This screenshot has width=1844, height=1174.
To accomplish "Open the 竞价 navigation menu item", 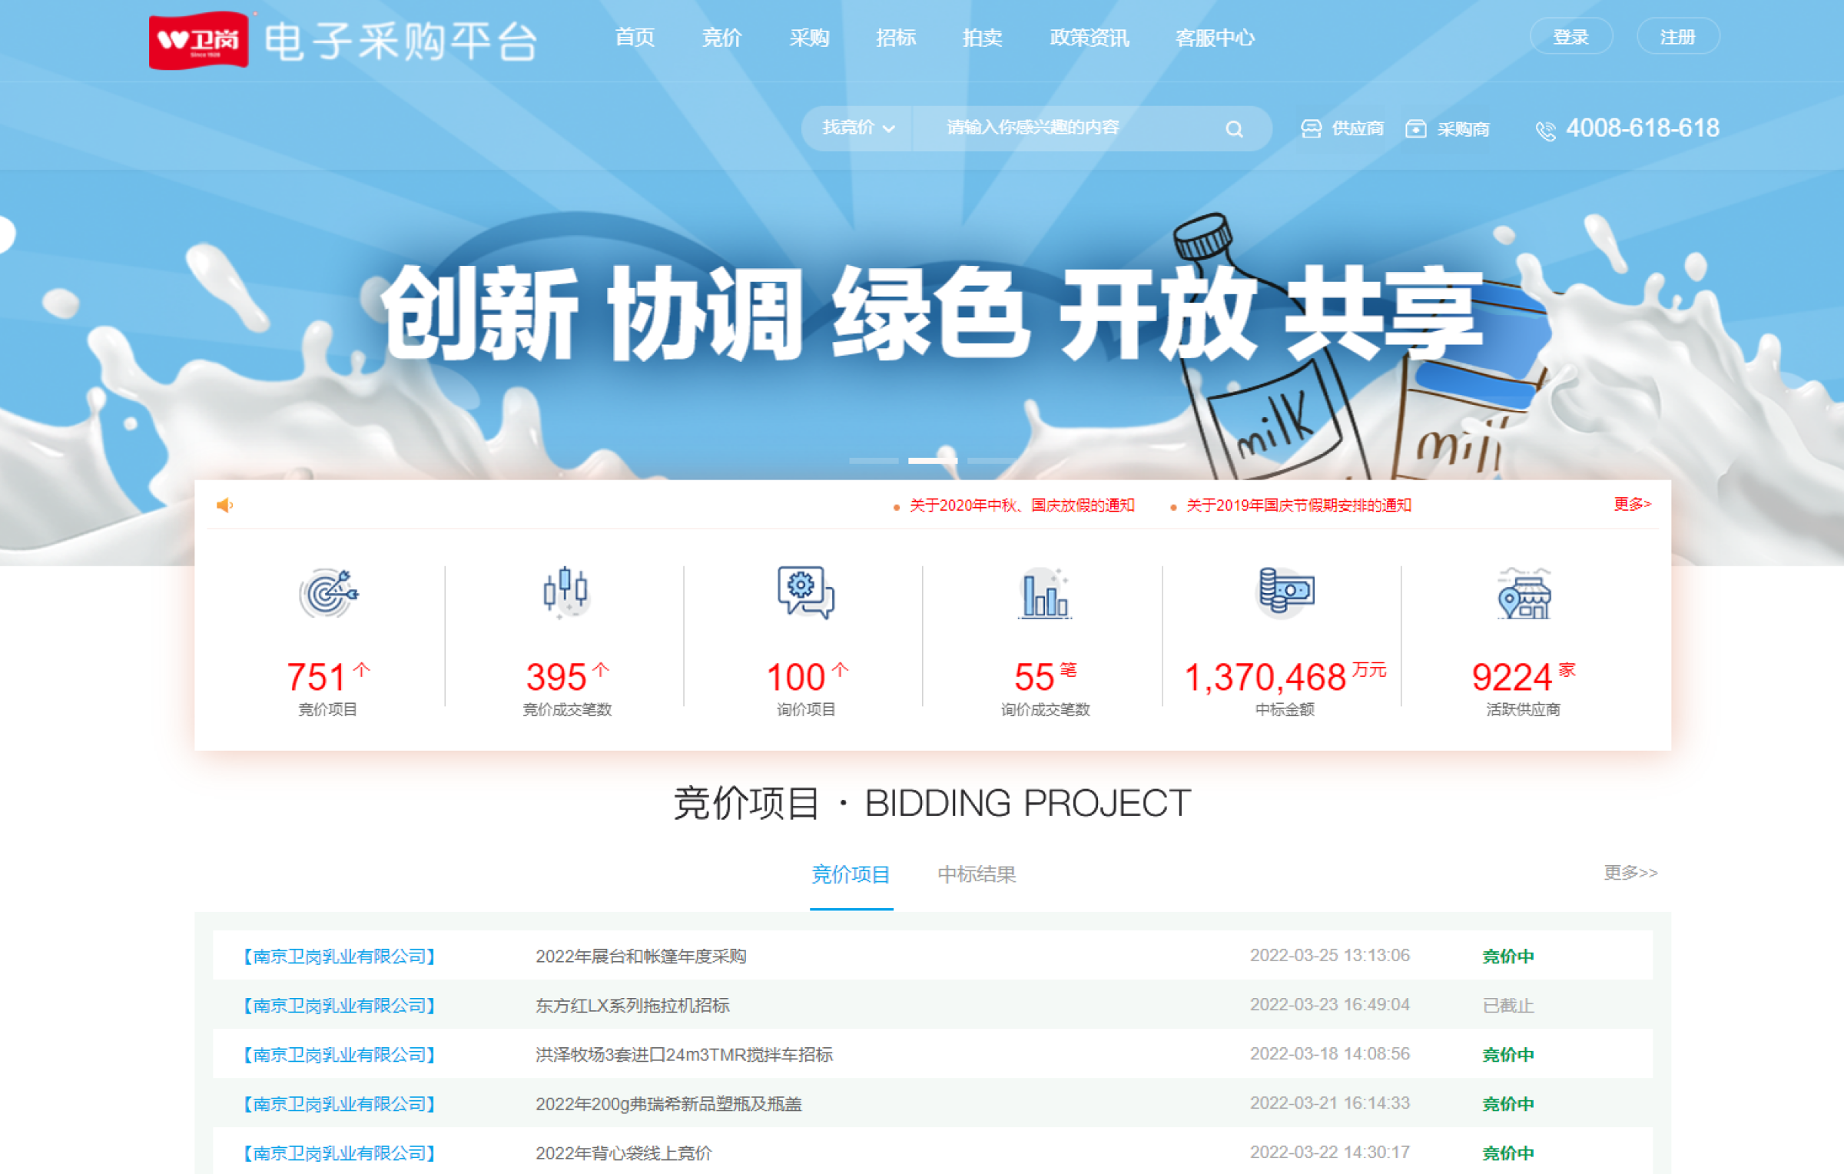I will coord(721,38).
